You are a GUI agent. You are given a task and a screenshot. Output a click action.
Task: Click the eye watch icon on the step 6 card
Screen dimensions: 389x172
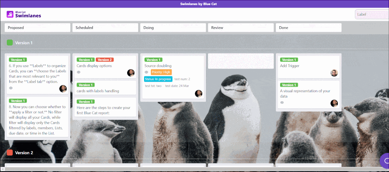(x=11, y=88)
